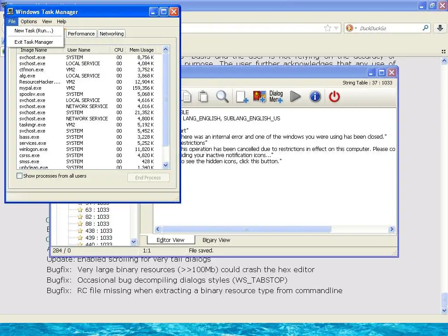The image size is (448, 336).
Task: Sort processes by Image Name column header
Action: (40, 50)
